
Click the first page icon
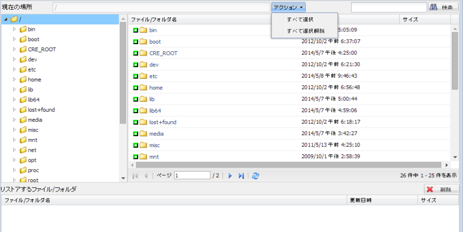[135, 176]
